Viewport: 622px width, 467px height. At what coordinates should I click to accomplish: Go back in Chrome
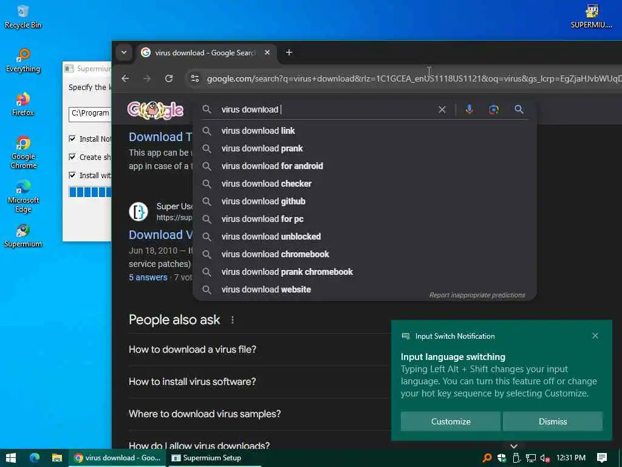[x=125, y=78]
